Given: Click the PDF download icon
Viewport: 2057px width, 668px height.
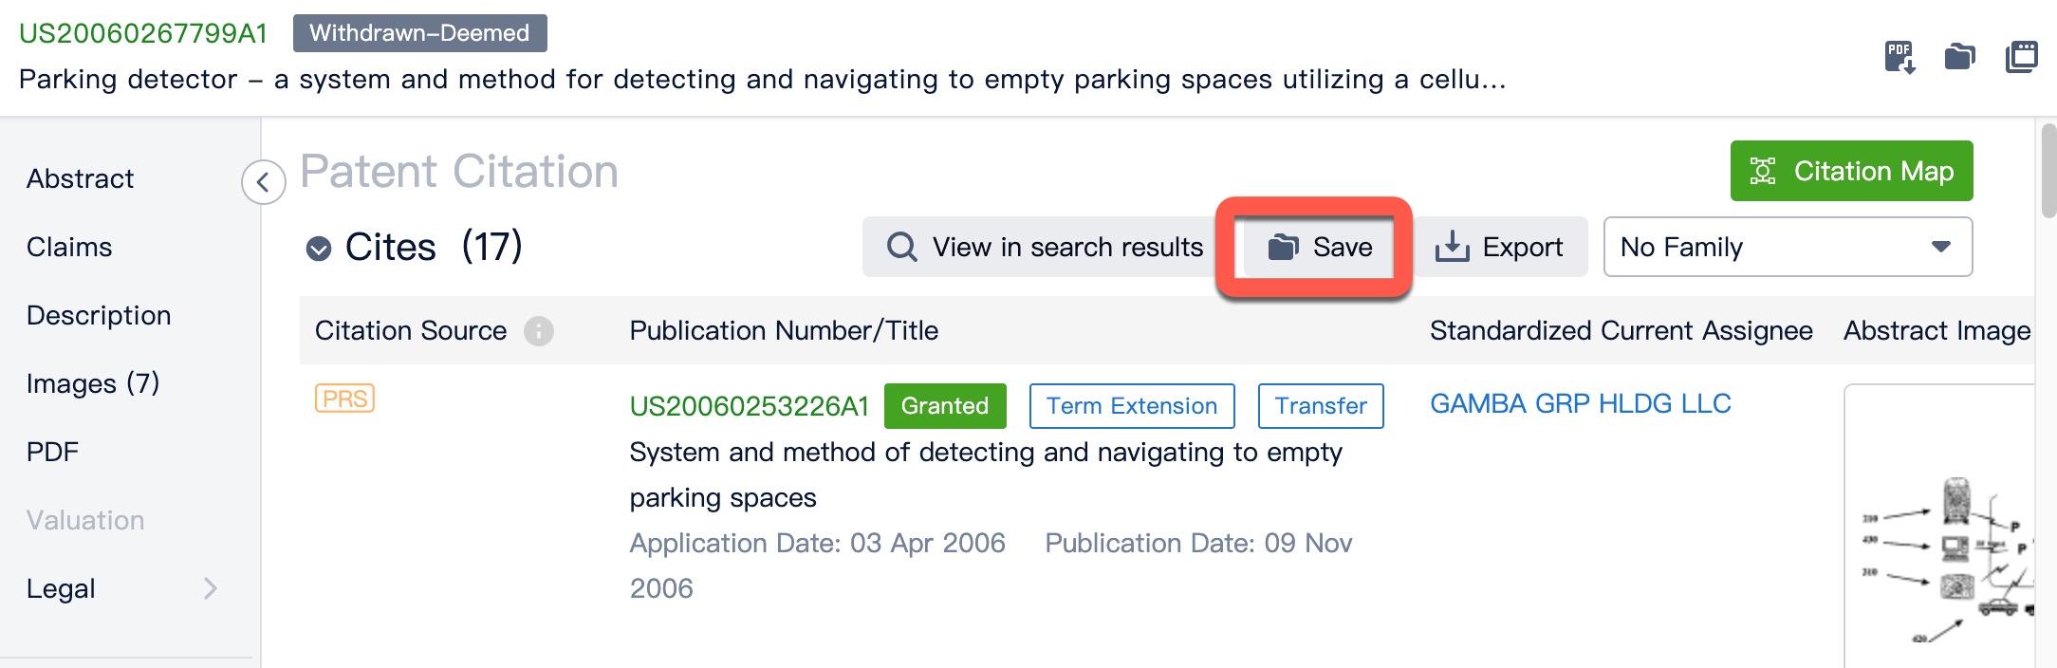Looking at the screenshot, I should coord(1899,57).
